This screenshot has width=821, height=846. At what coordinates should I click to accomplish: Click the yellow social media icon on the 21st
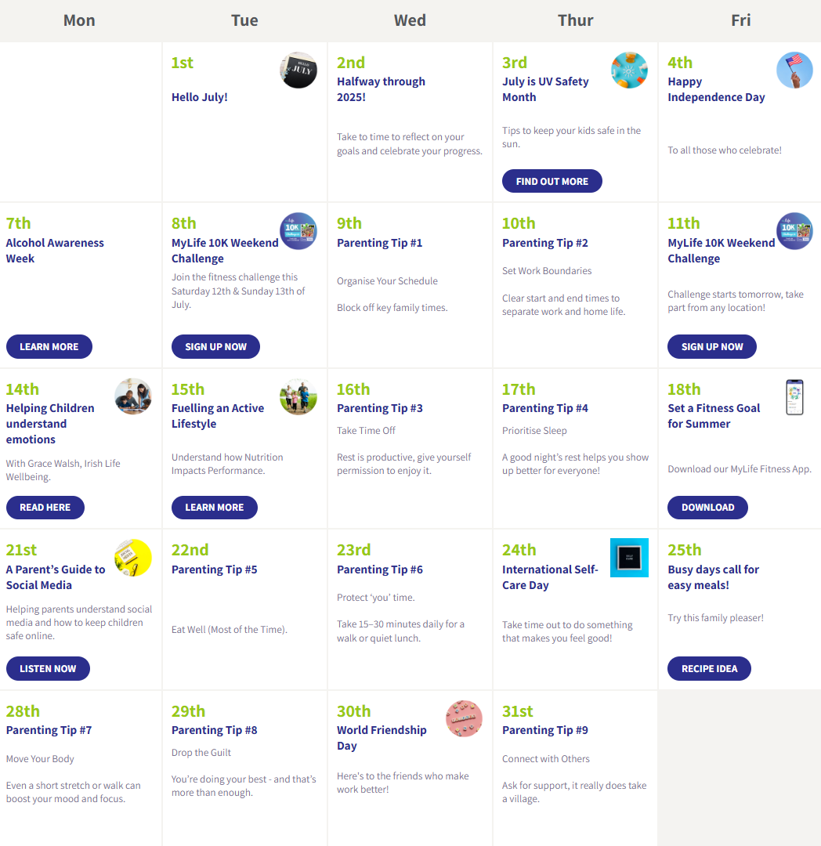(x=133, y=558)
